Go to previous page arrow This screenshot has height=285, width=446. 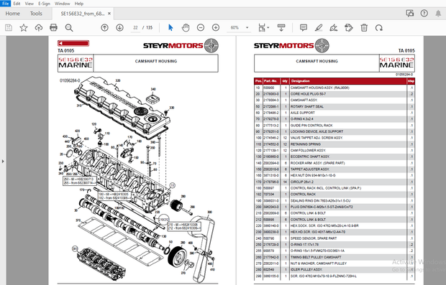click(x=105, y=27)
